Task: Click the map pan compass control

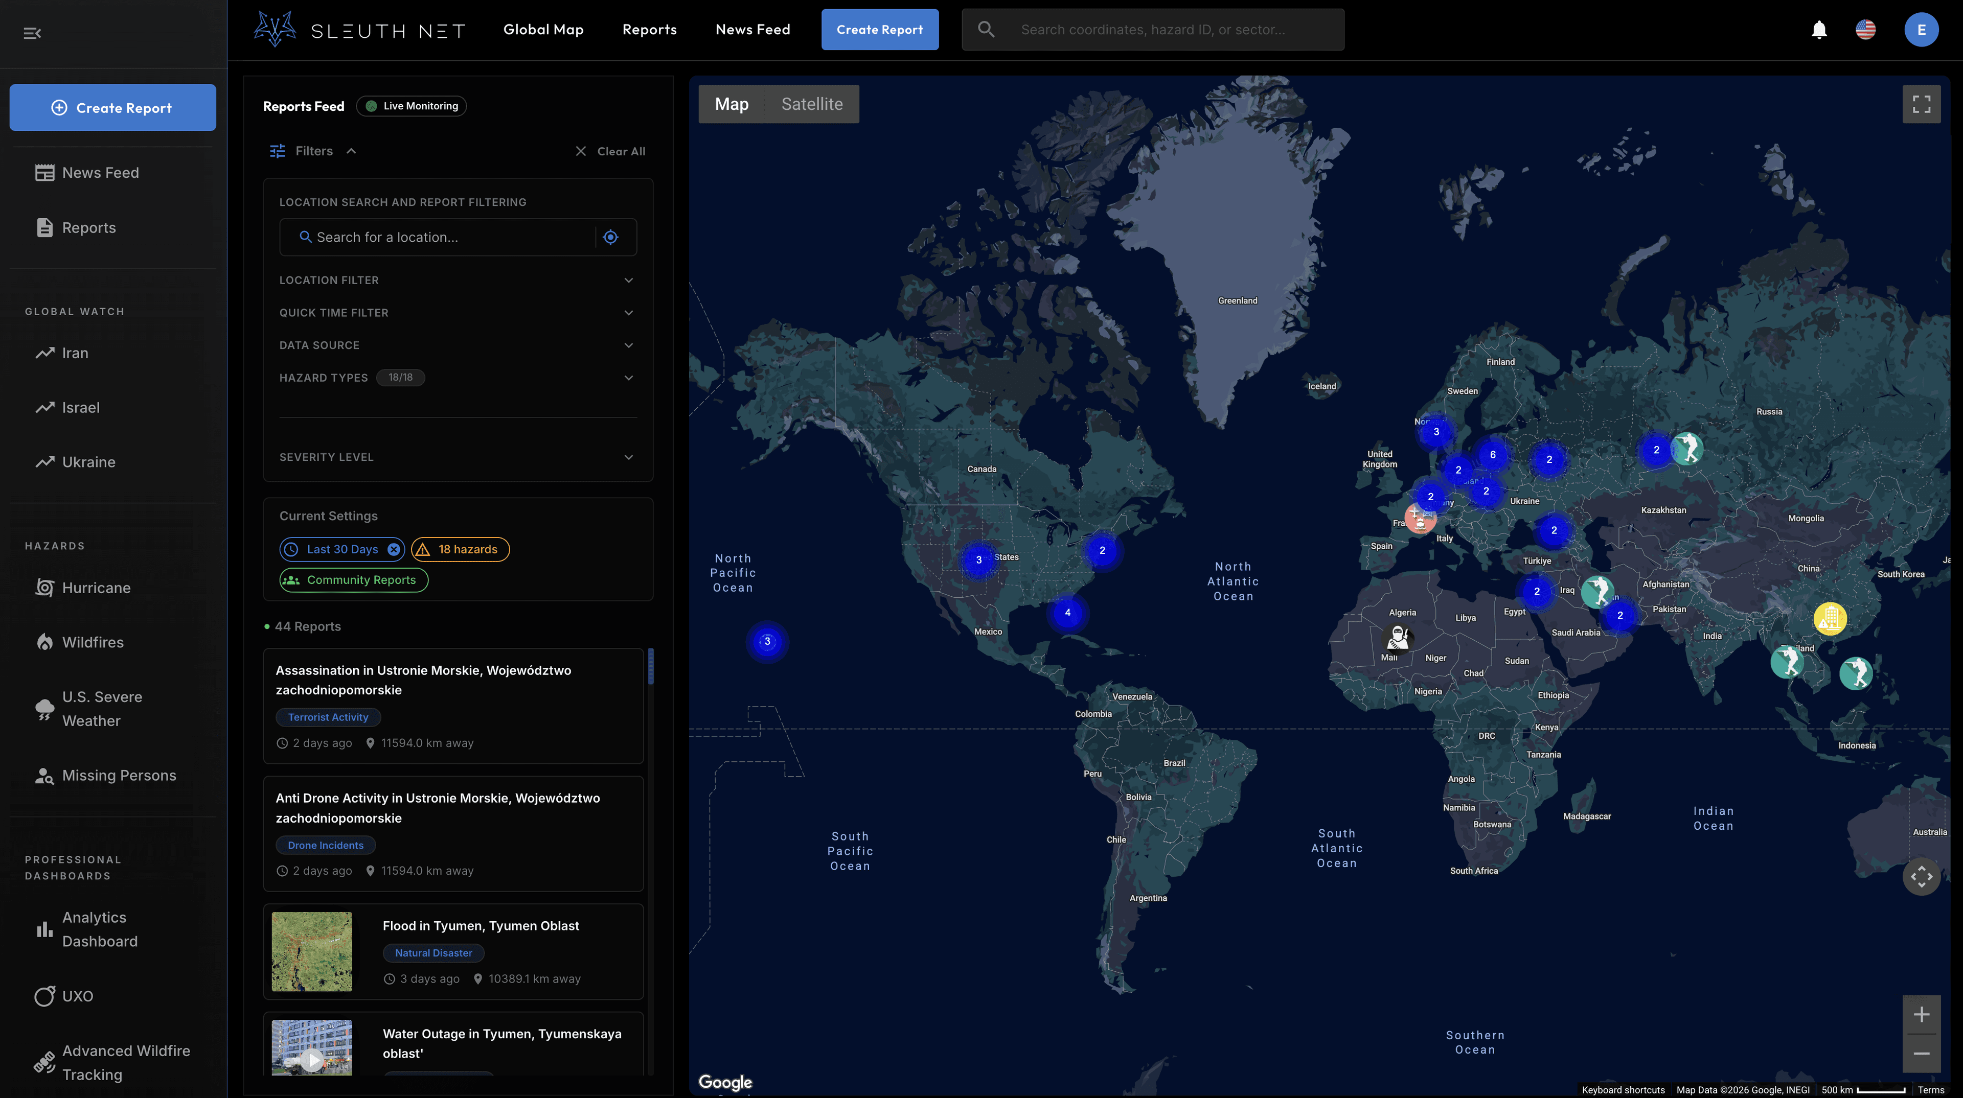Action: click(x=1921, y=876)
